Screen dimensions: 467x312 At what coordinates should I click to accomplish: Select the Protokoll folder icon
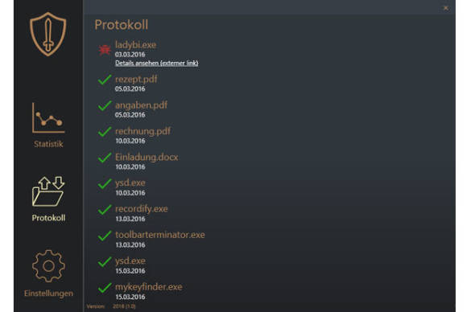tap(48, 191)
